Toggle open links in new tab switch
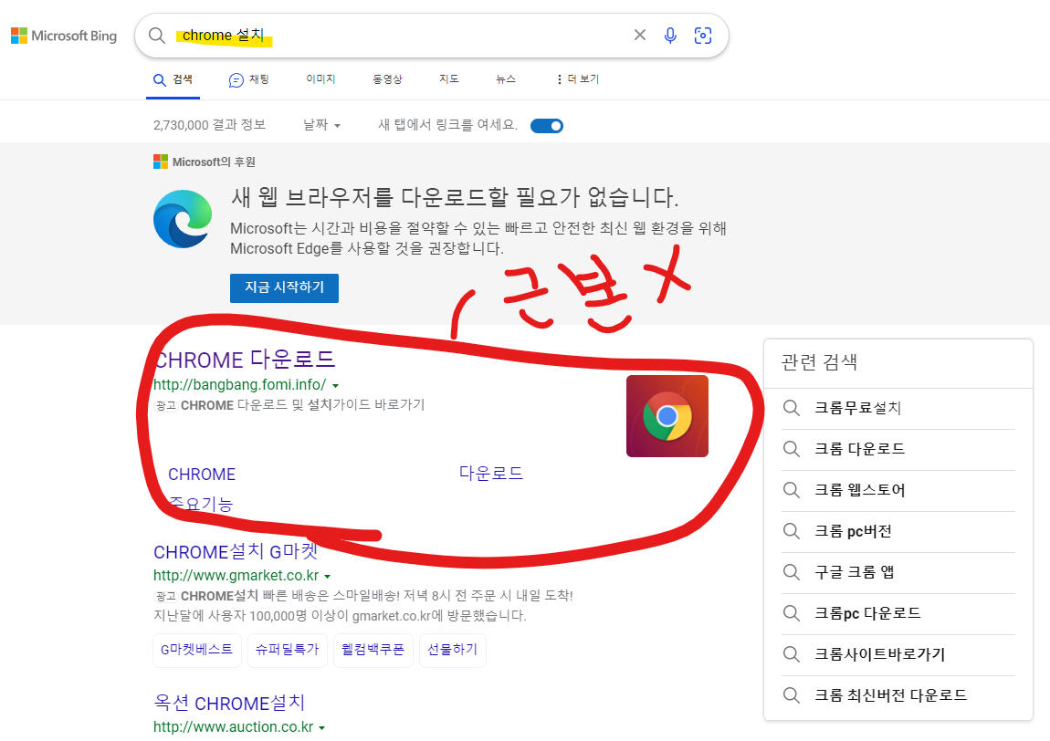Screen dimensions: 1050x741 pyautogui.click(x=546, y=126)
